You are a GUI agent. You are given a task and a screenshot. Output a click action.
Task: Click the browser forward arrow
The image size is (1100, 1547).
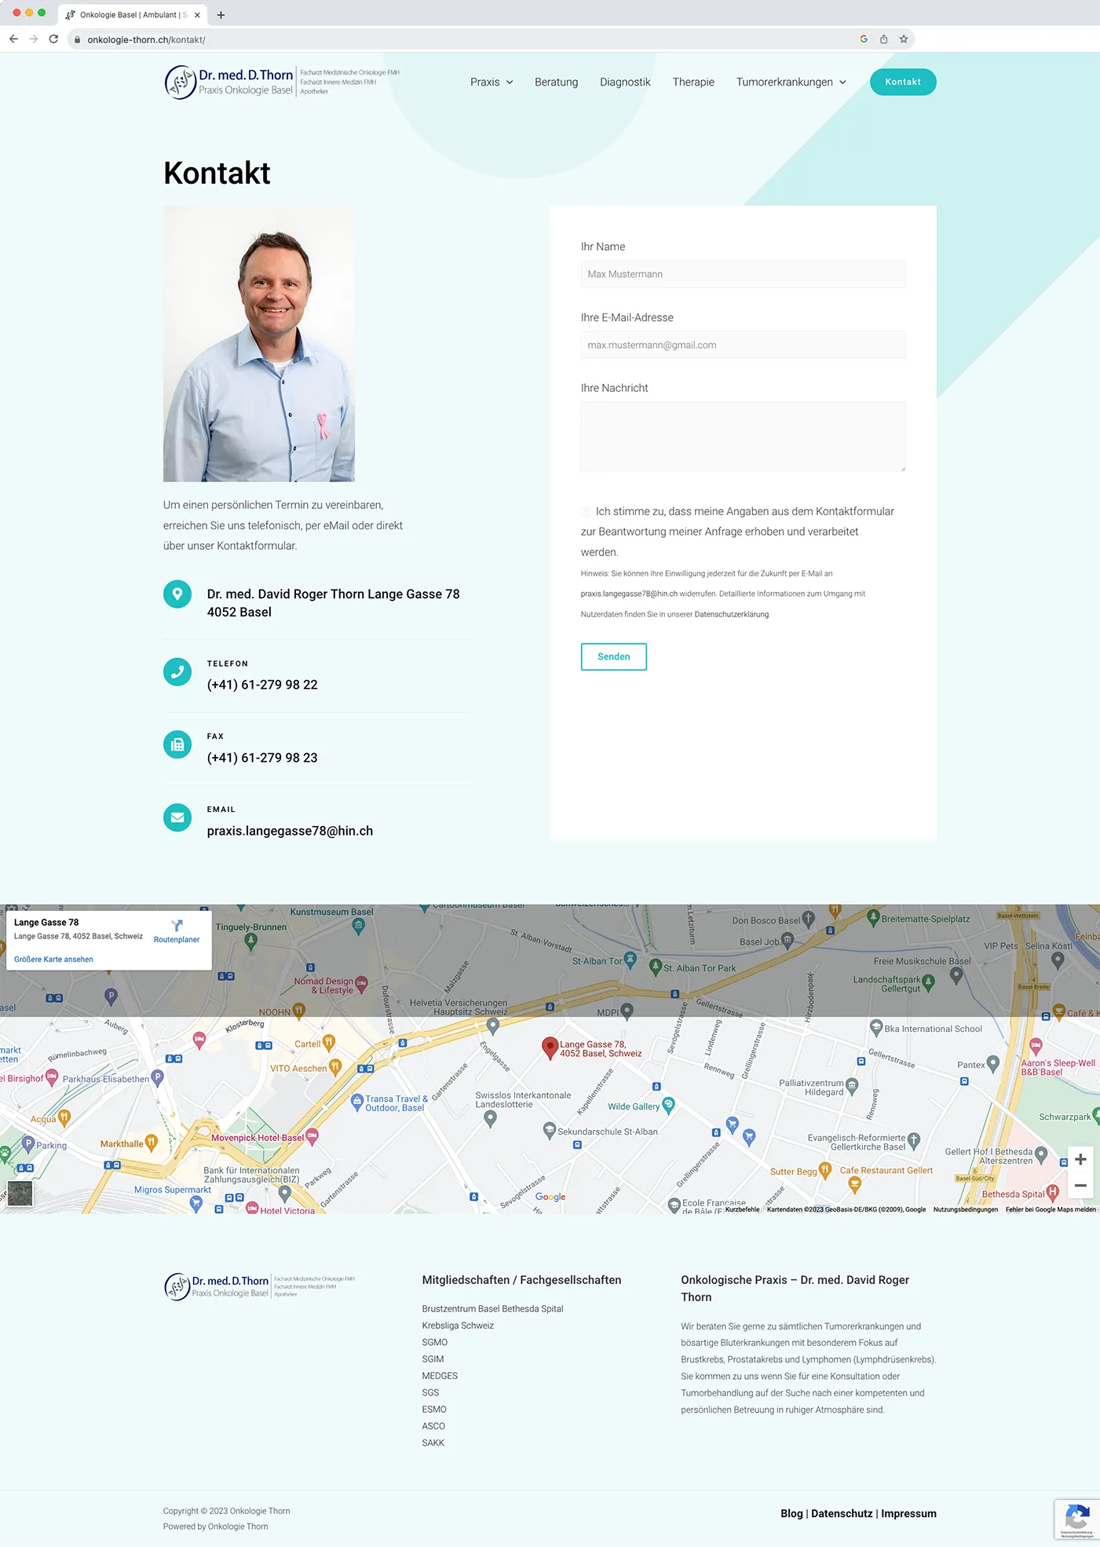pyautogui.click(x=34, y=39)
